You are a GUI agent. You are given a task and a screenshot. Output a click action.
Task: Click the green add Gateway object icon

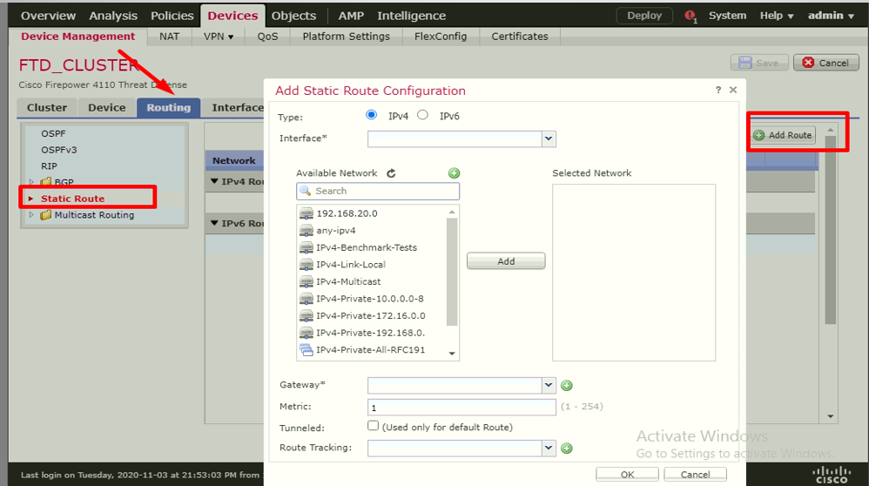click(566, 386)
